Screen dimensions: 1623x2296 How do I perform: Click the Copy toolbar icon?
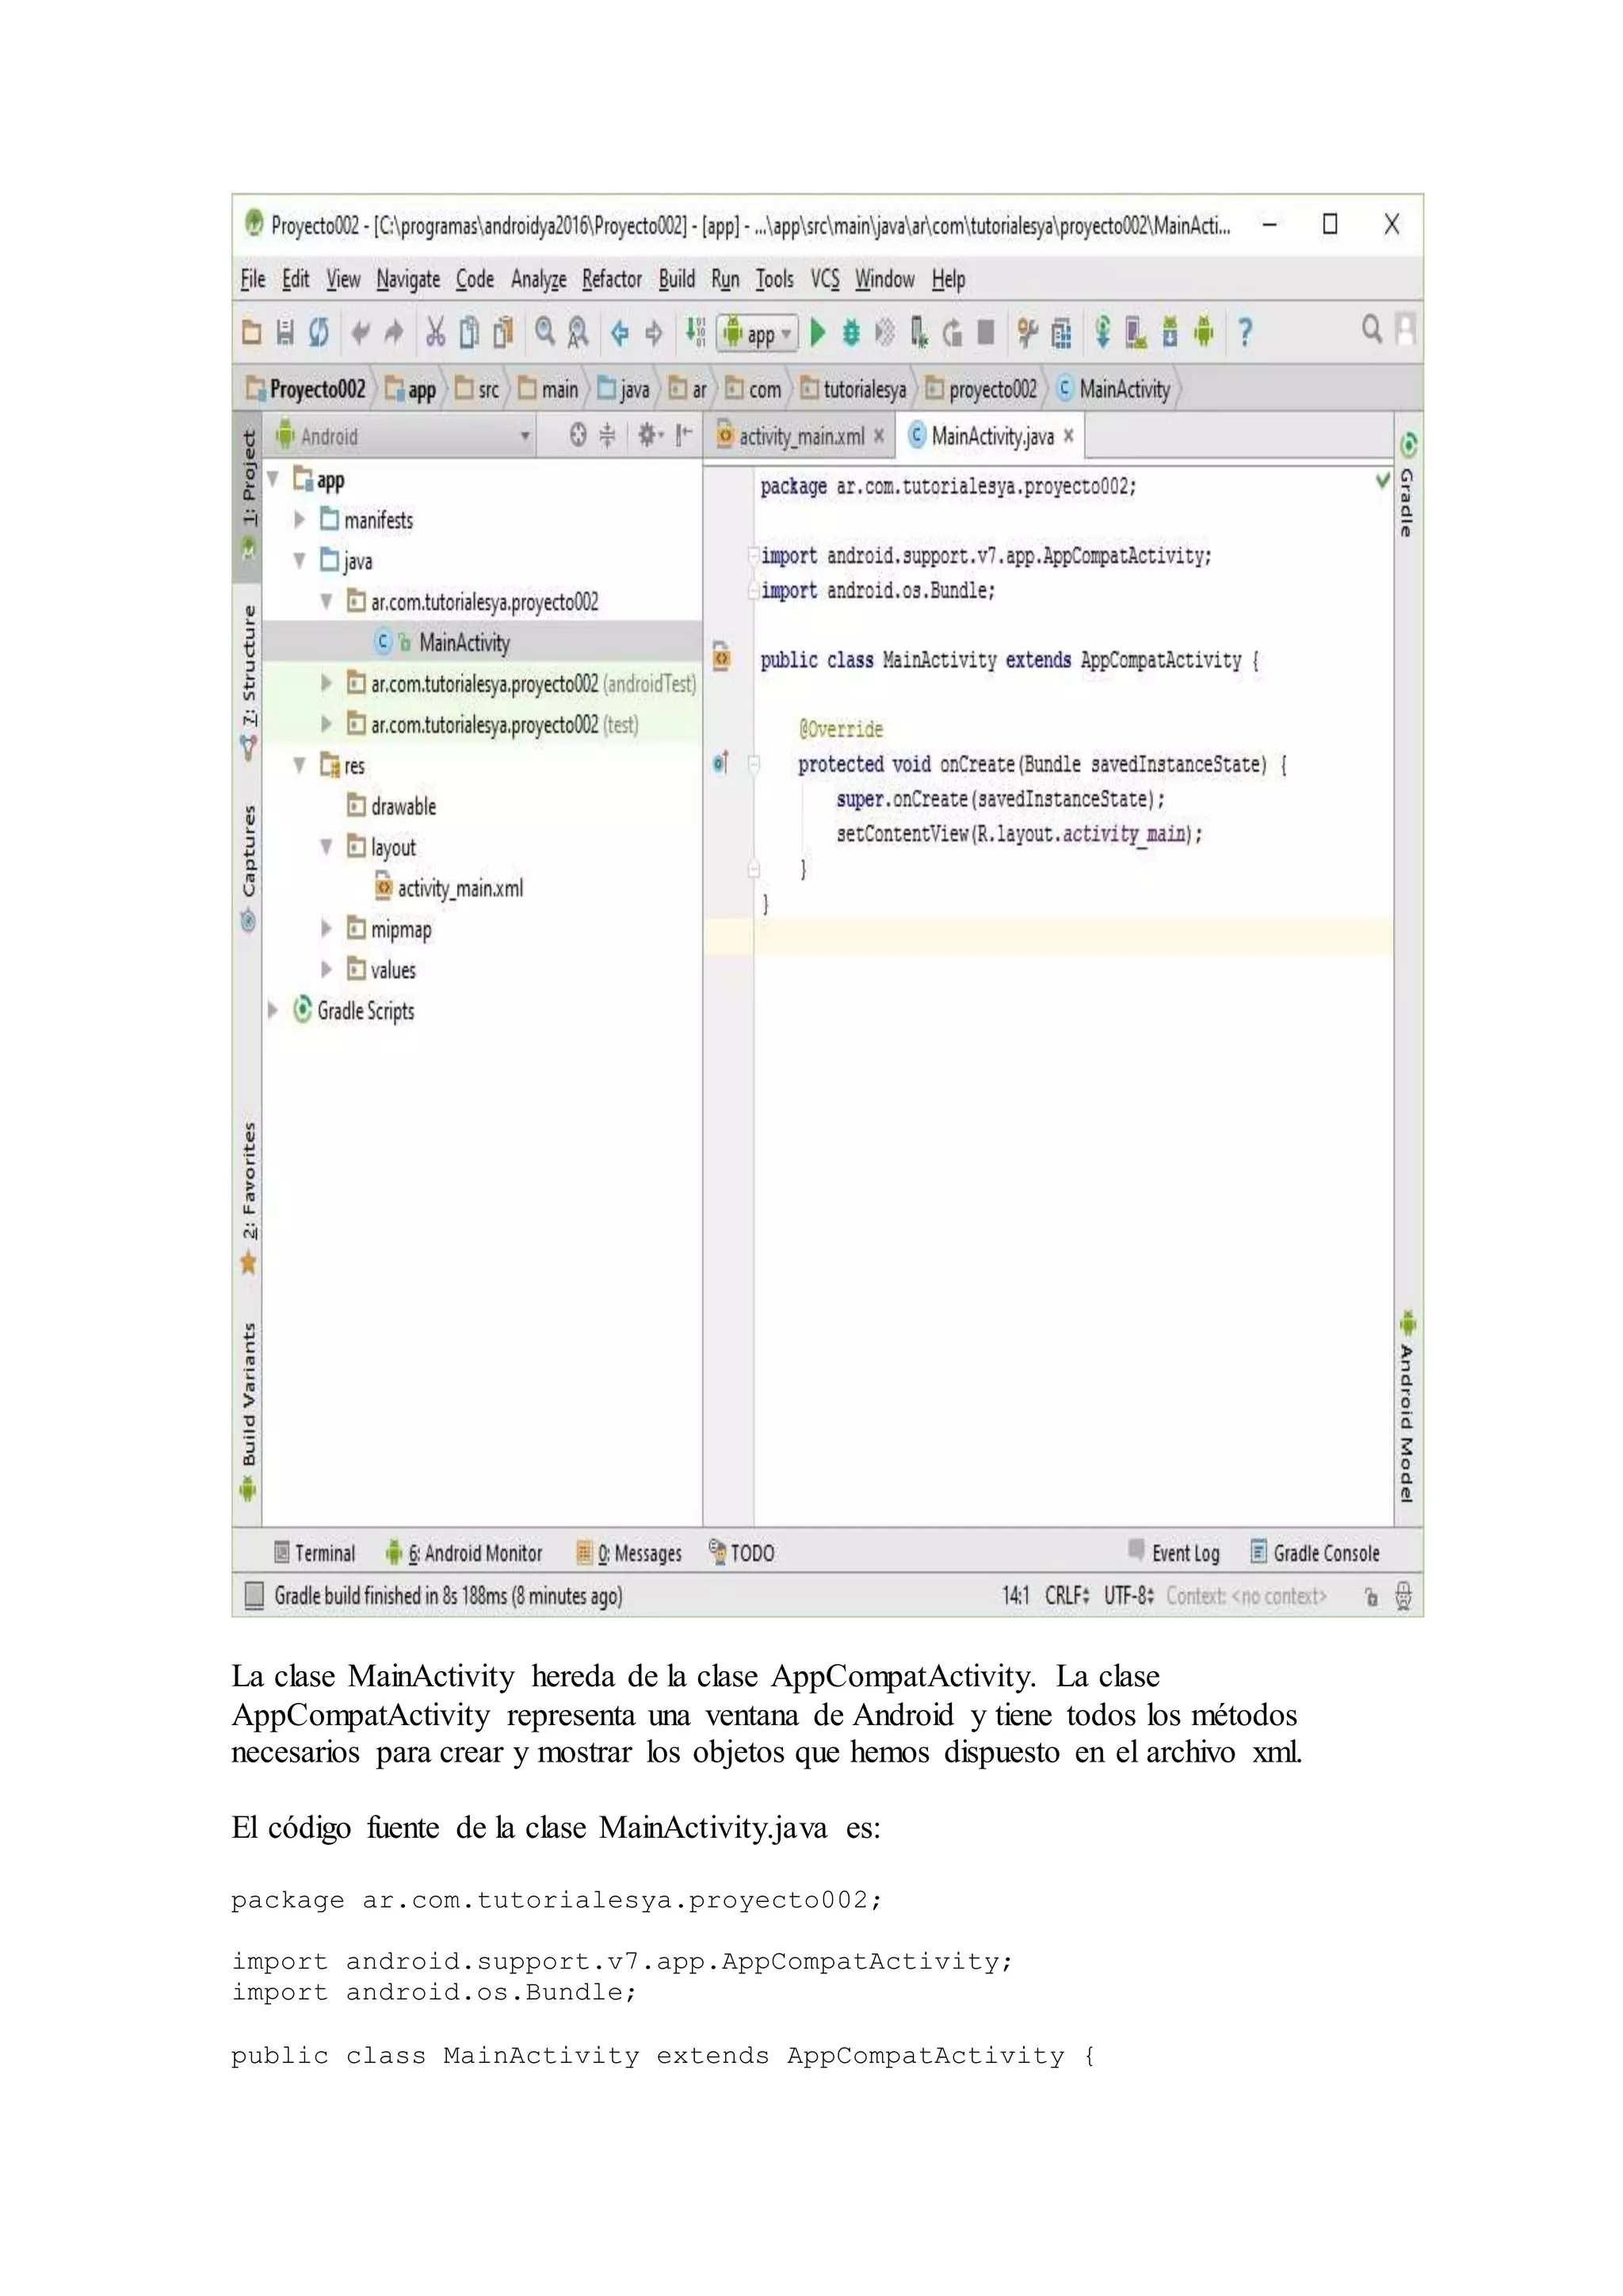468,332
